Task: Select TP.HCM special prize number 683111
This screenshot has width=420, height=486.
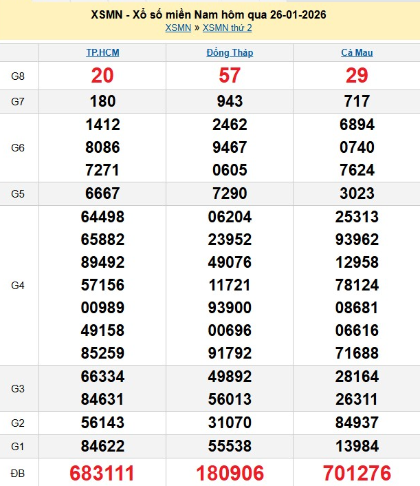Action: click(x=102, y=474)
